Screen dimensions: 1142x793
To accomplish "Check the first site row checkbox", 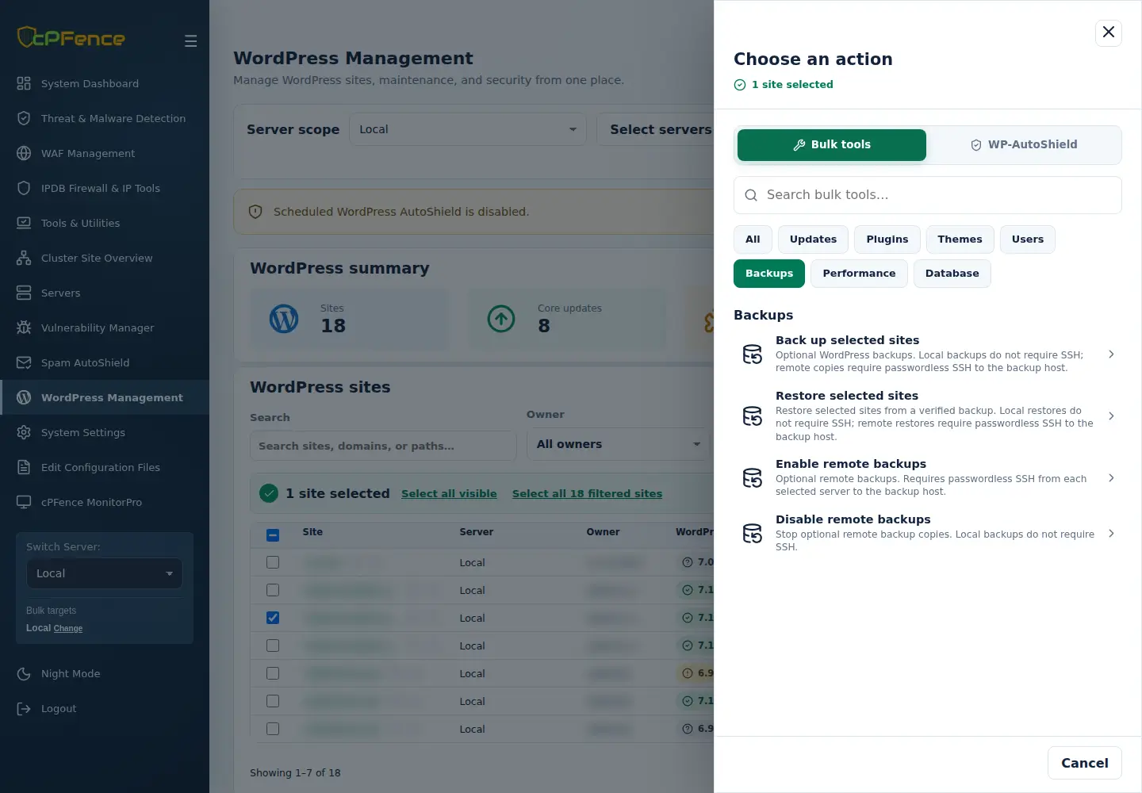I will click(273, 562).
